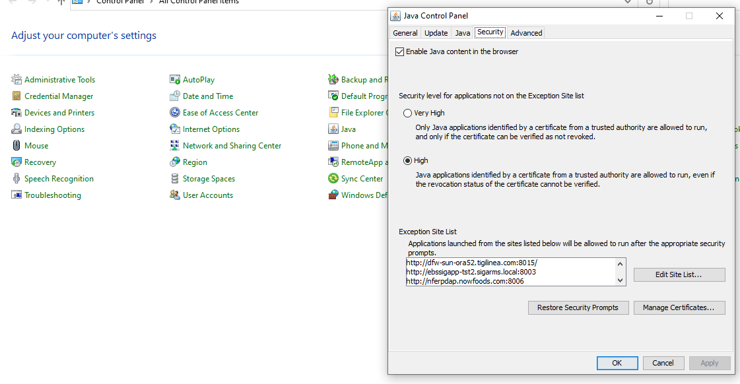Viewport: 740px width, 384px height.
Task: Open Backup and Restore icon
Action: pos(333,79)
